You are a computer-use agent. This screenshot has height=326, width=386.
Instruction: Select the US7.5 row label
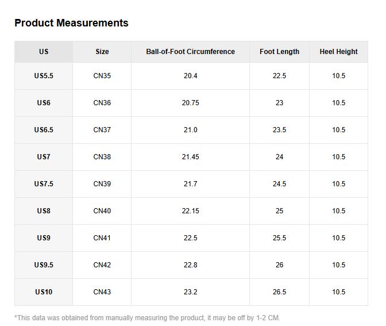pyautogui.click(x=44, y=184)
